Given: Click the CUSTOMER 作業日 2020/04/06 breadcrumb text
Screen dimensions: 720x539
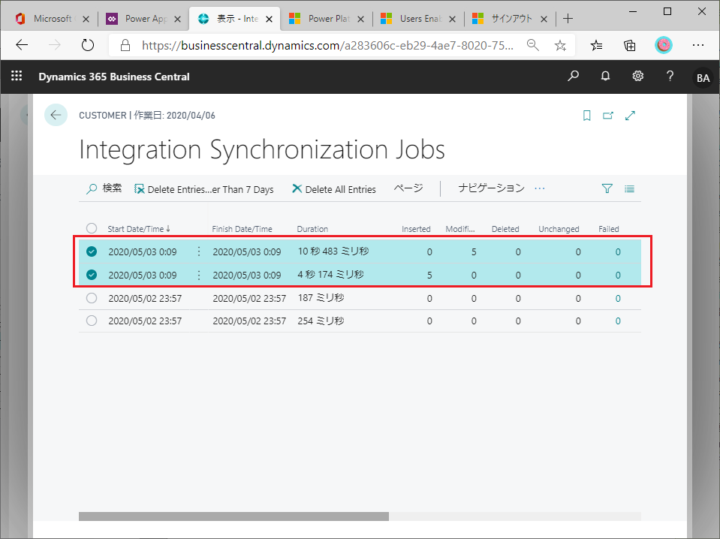Looking at the screenshot, I should [x=147, y=116].
